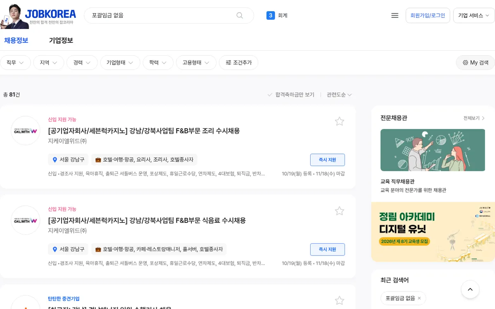
Task: Click the 회원가입/로그인 button
Action: pos(428,15)
